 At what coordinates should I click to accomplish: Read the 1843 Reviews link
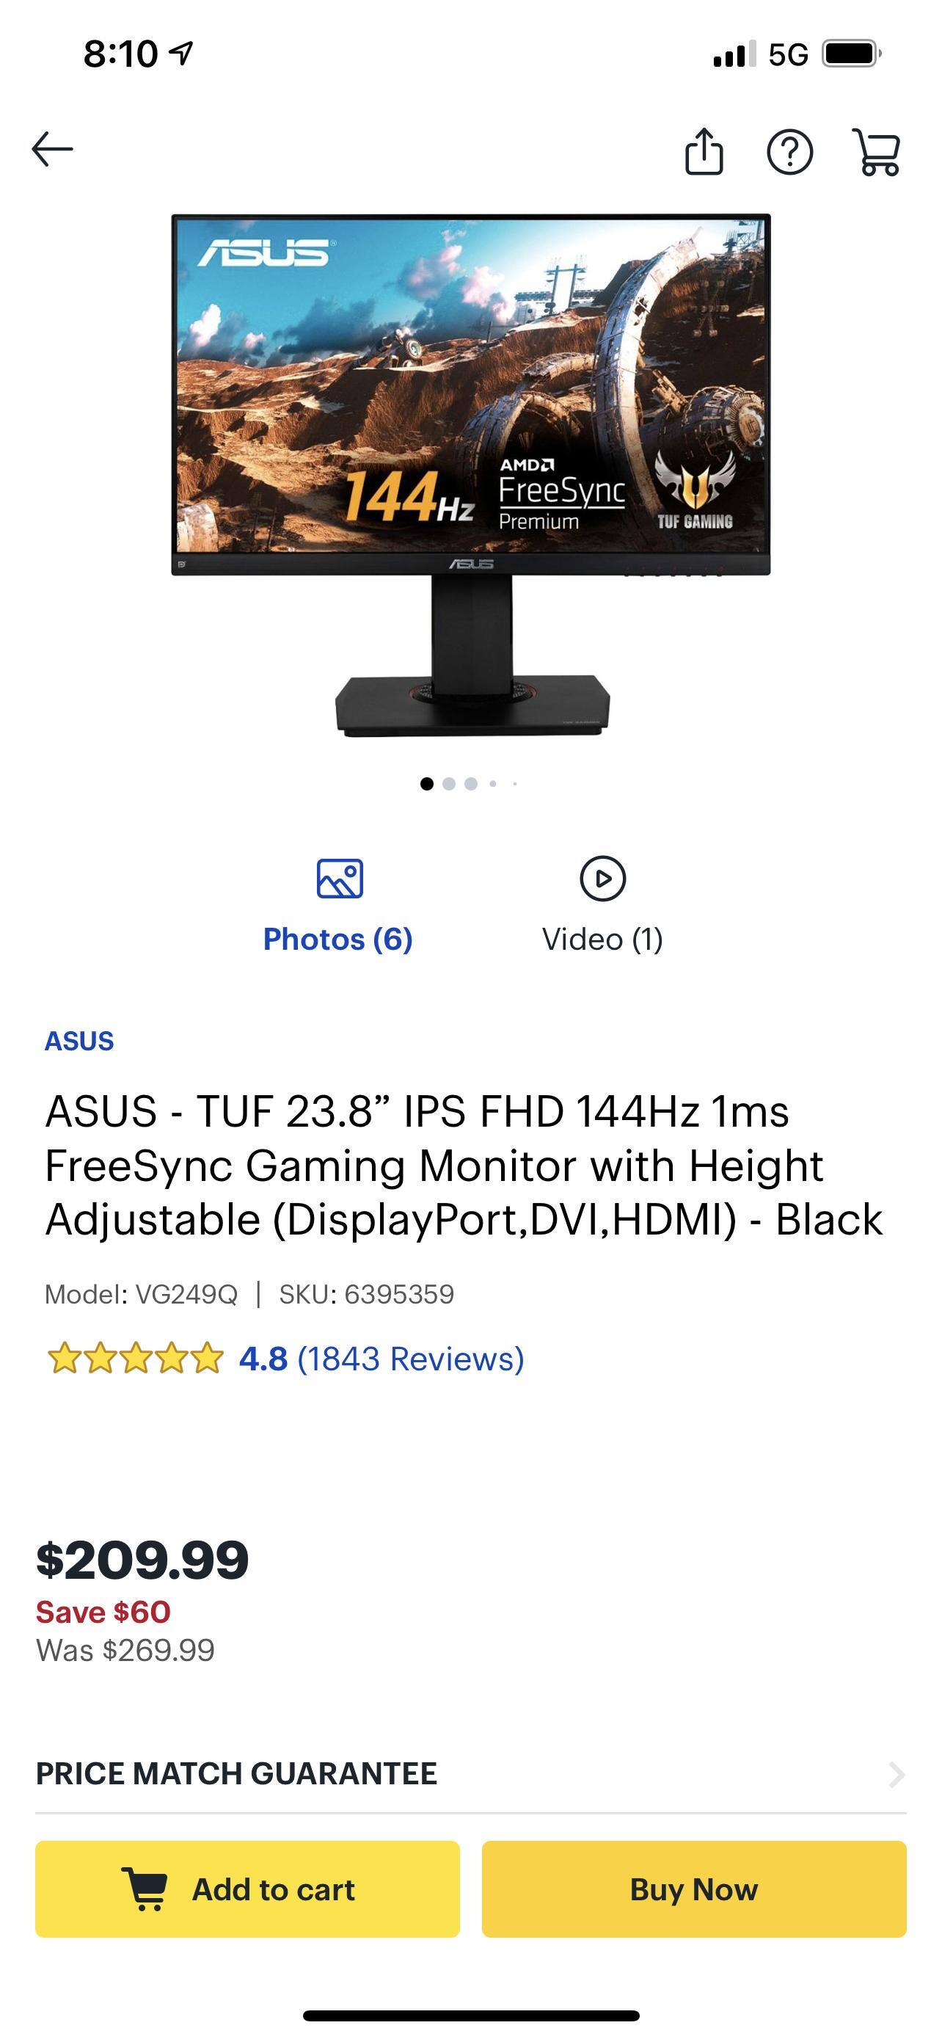[x=411, y=1359]
